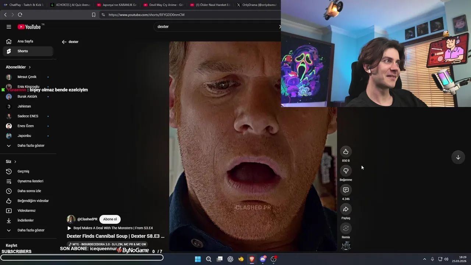Click the Keşfet heading
Viewport: 471px width, 265px height.
(x=11, y=245)
